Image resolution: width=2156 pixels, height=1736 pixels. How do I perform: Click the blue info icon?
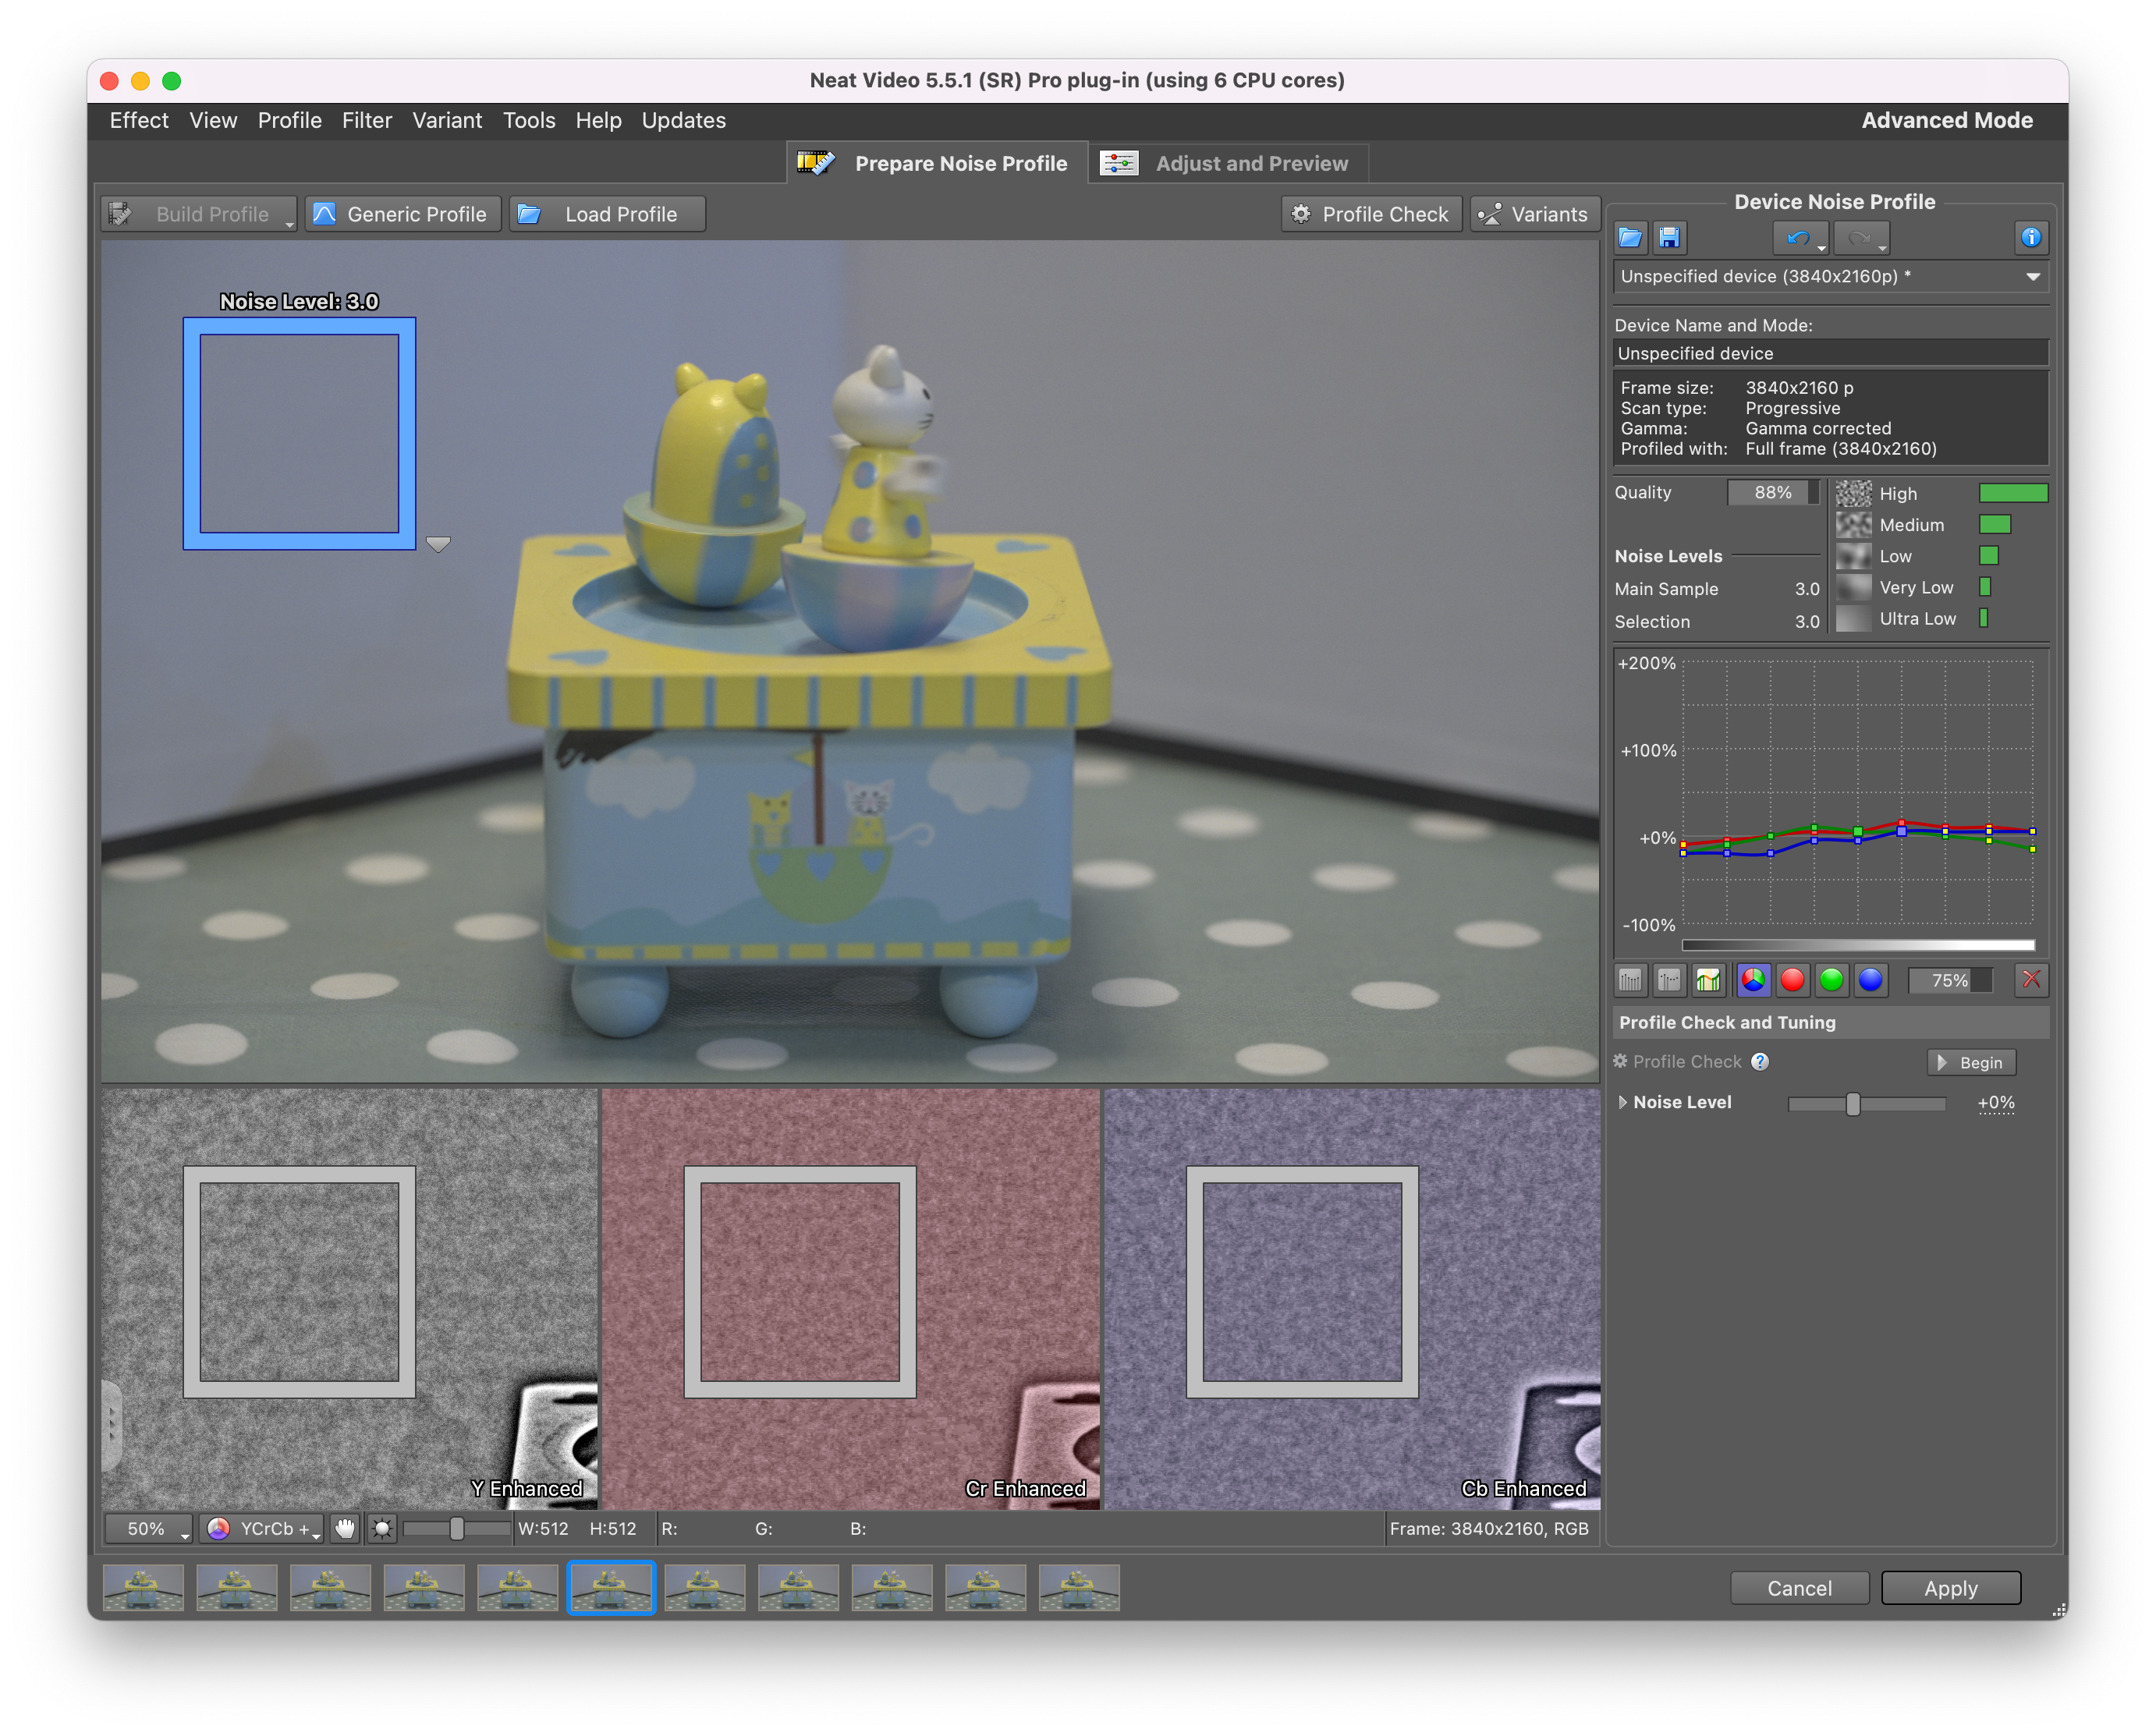2030,238
